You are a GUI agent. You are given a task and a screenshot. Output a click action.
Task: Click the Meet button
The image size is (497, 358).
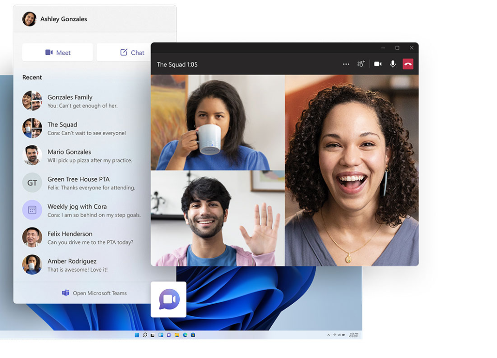click(x=58, y=52)
